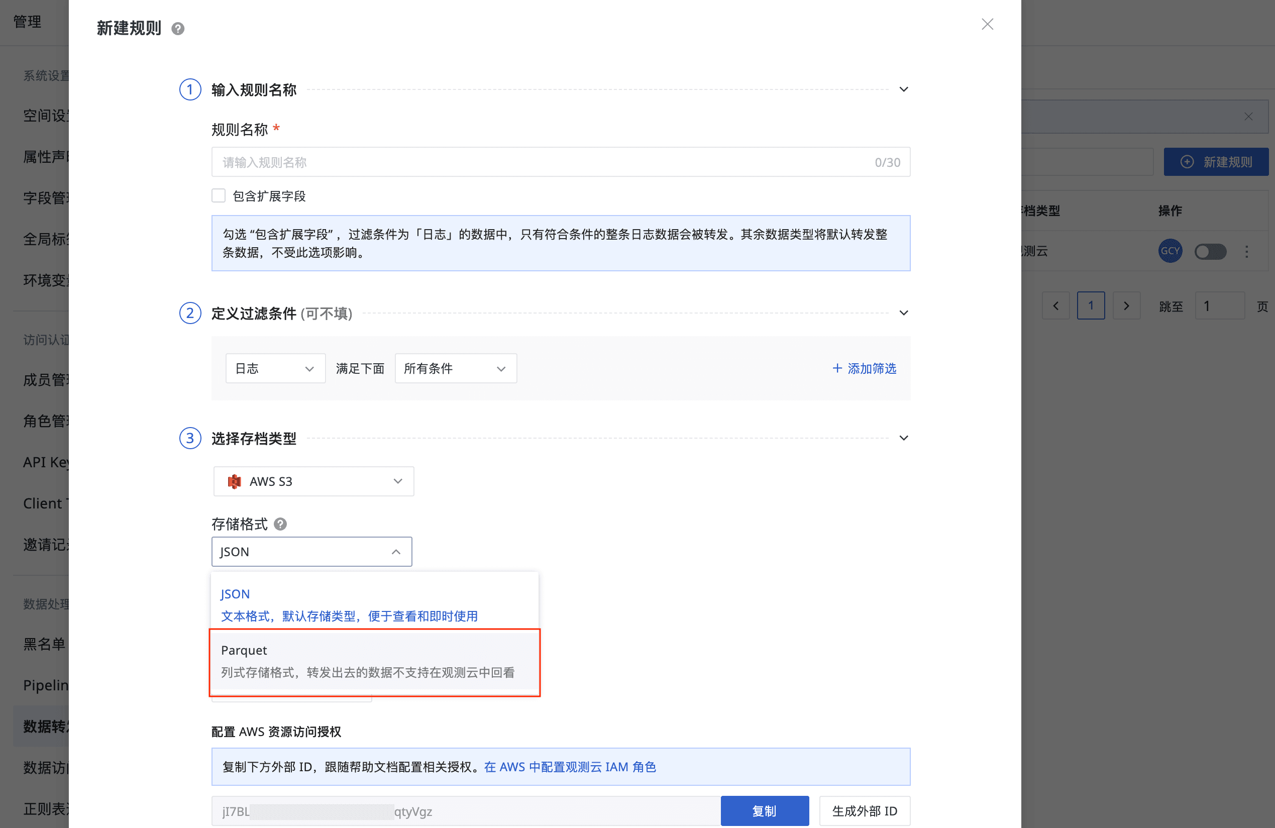Open the three-dot more actions menu

pyautogui.click(x=1246, y=251)
